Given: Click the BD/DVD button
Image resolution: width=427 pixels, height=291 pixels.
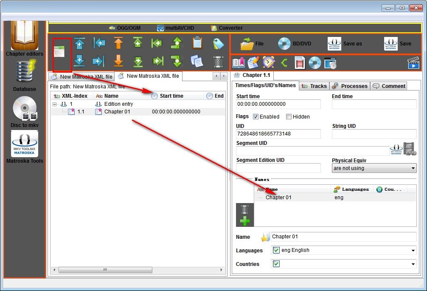Looking at the screenshot, I should click(295, 44).
